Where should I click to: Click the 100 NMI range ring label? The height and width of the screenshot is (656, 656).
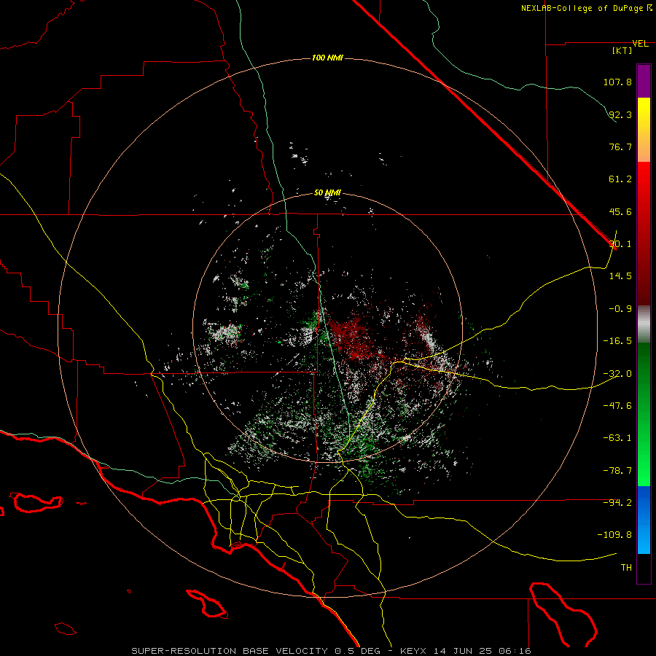(327, 58)
